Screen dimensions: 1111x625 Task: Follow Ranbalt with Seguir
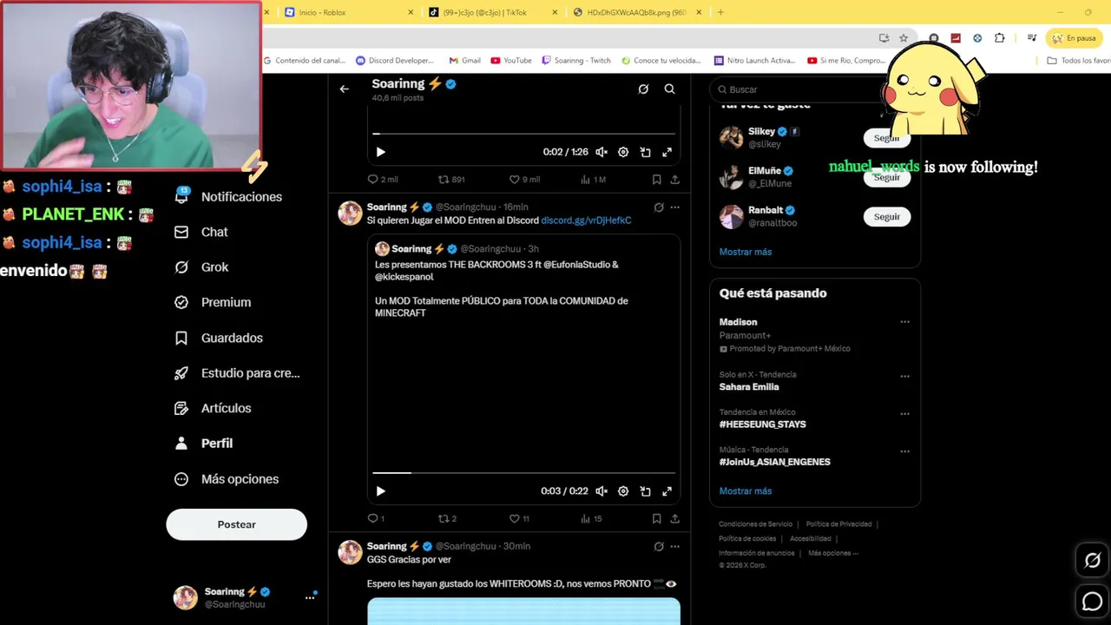click(x=887, y=216)
